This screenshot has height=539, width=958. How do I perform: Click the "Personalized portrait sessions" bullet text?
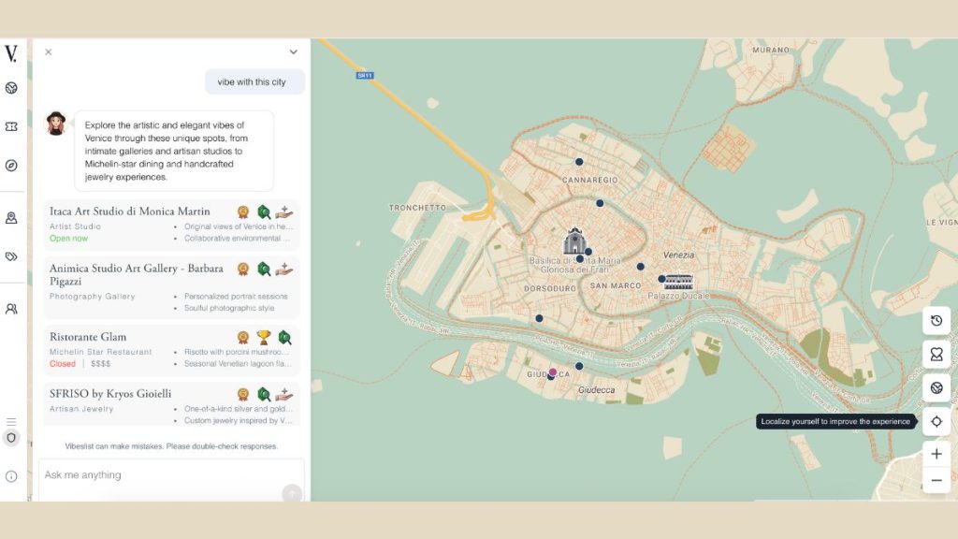click(x=236, y=297)
